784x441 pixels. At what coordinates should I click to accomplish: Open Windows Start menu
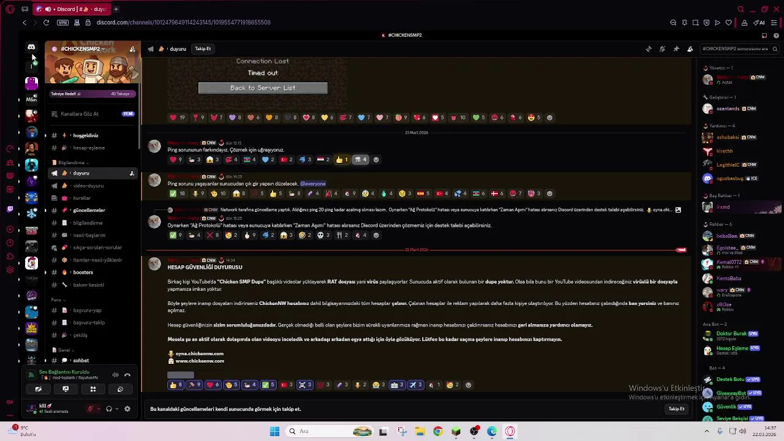pos(275,431)
